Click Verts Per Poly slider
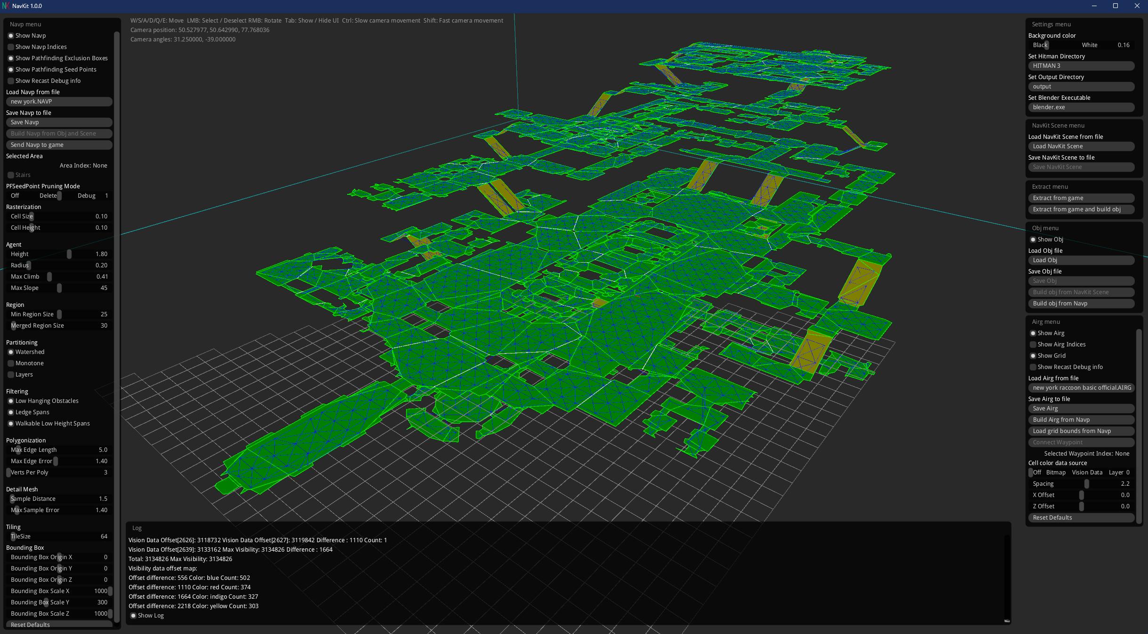This screenshot has width=1148, height=634. 59,473
